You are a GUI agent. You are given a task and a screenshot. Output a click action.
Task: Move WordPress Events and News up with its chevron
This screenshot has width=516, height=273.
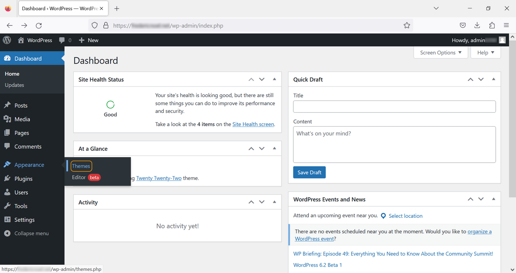click(x=470, y=199)
